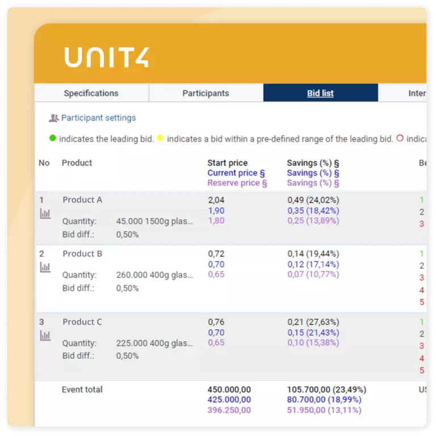Click the green leading bid indicator dot
The height and width of the screenshot is (436, 436).
[53, 138]
